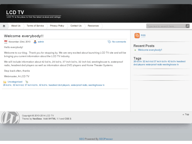
Task: Click the search magnifier icon
Action: 187,26
